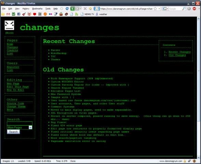Click the angry face wiki logo
The height and width of the screenshot is (164, 201).
9,25
